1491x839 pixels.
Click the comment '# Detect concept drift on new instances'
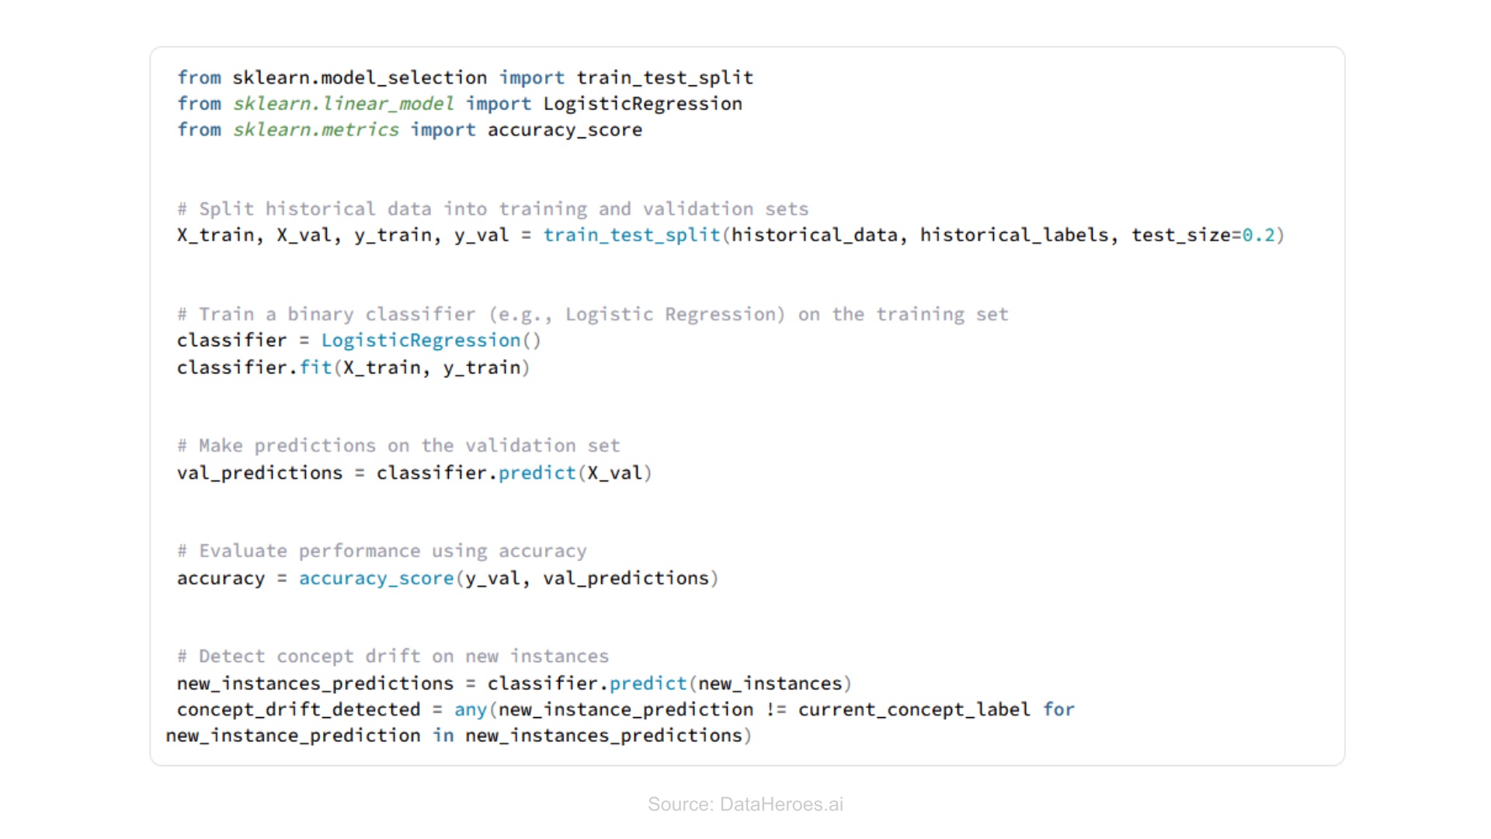click(393, 657)
